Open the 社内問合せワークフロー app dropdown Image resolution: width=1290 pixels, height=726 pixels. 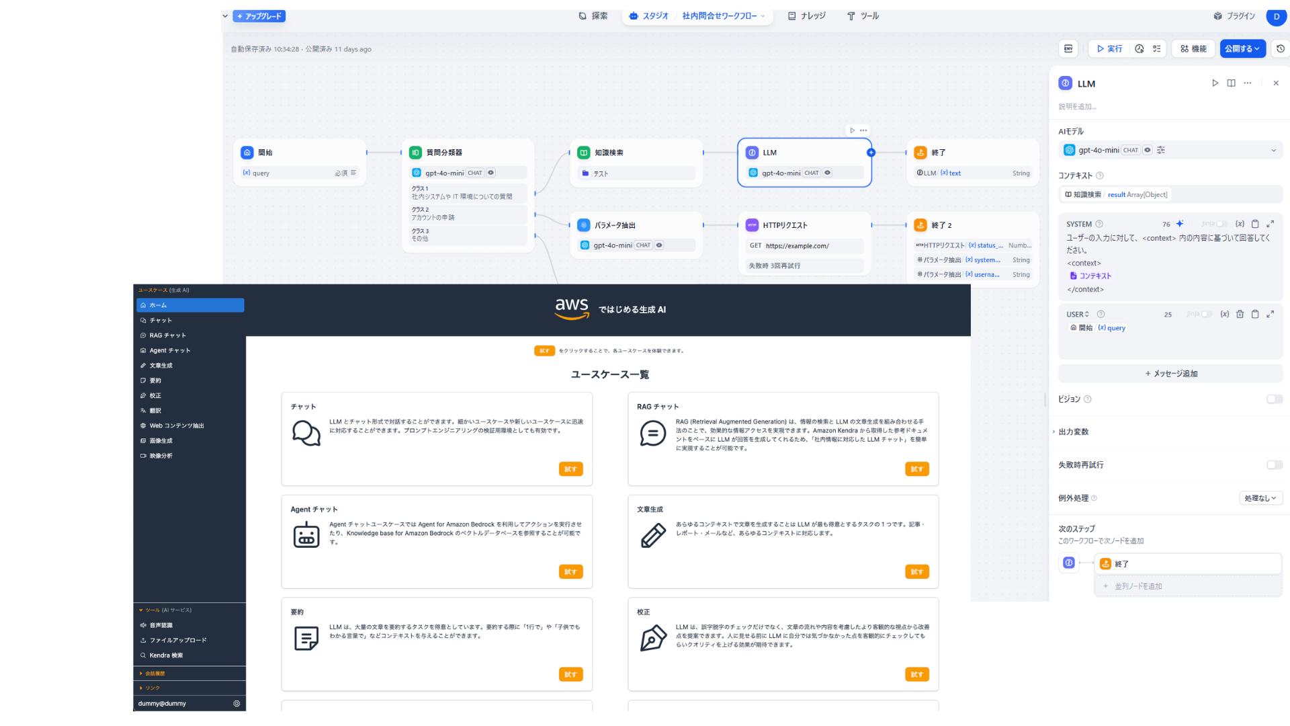(x=724, y=16)
